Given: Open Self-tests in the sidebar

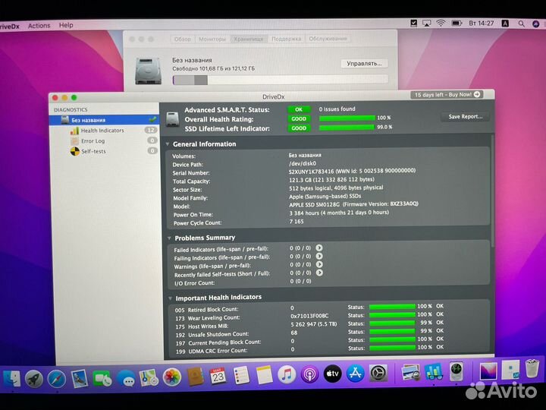Looking at the screenshot, I should [93, 151].
